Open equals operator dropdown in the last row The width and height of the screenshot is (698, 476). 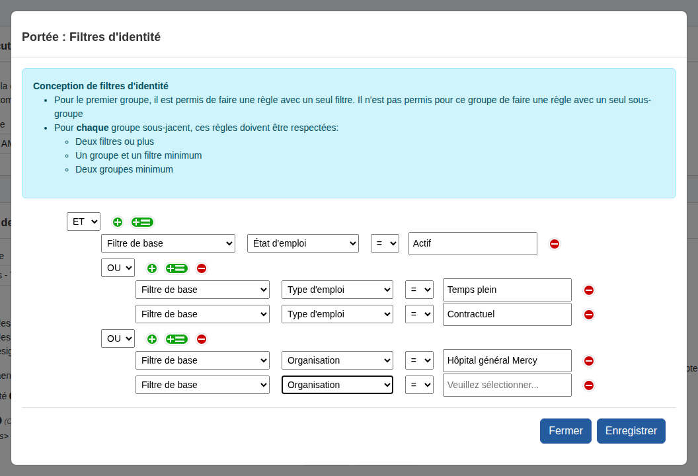coord(419,385)
